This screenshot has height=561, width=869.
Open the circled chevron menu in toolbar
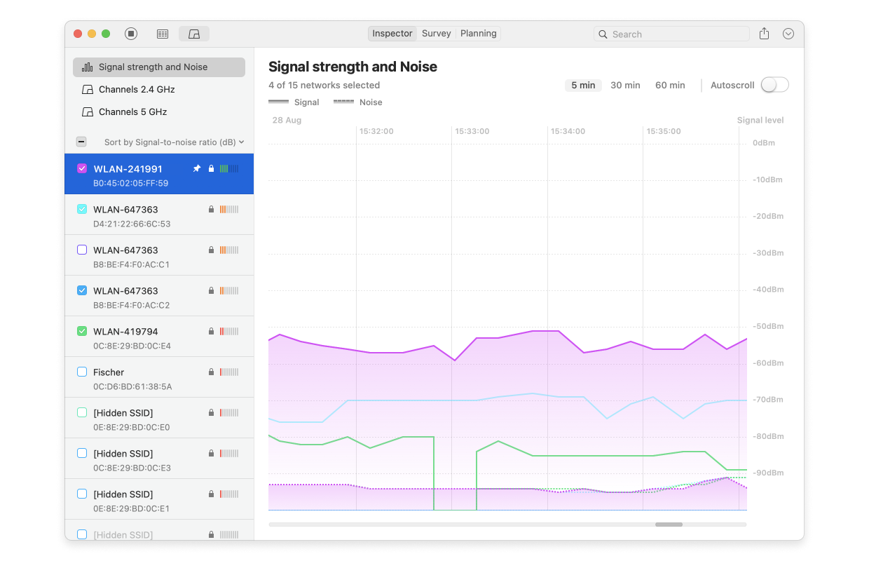(x=788, y=34)
